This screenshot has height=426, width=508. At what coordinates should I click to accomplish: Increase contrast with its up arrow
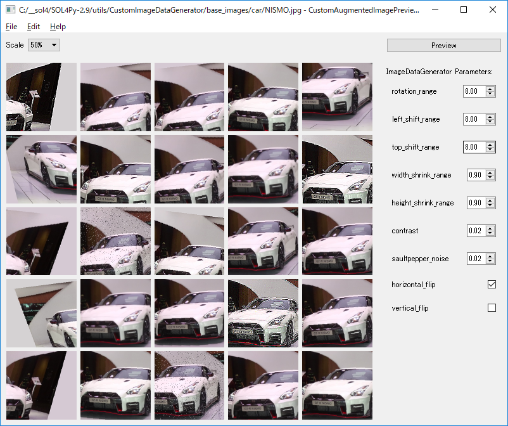[x=490, y=228]
